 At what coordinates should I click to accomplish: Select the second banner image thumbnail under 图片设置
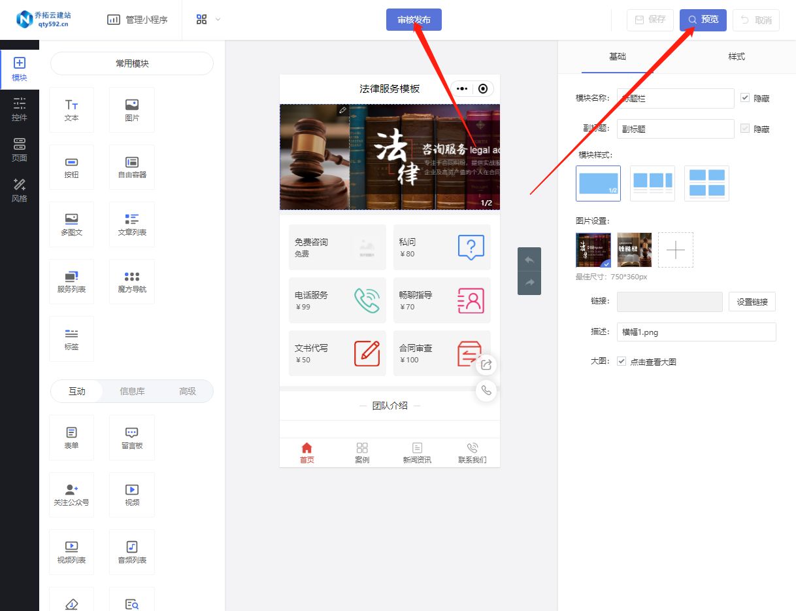click(x=634, y=250)
